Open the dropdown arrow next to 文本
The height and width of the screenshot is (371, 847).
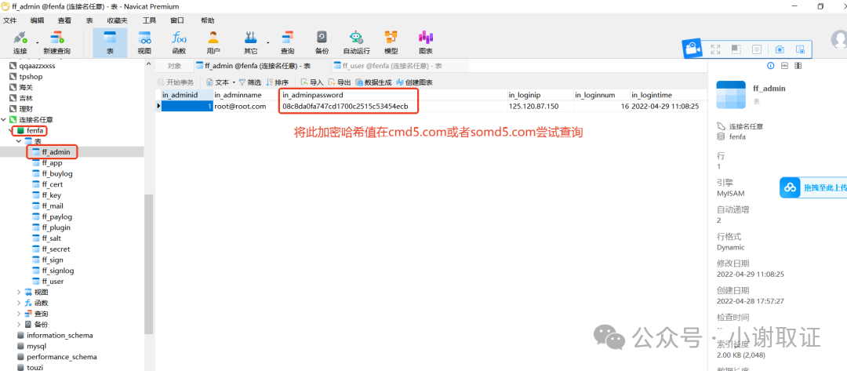tap(234, 82)
